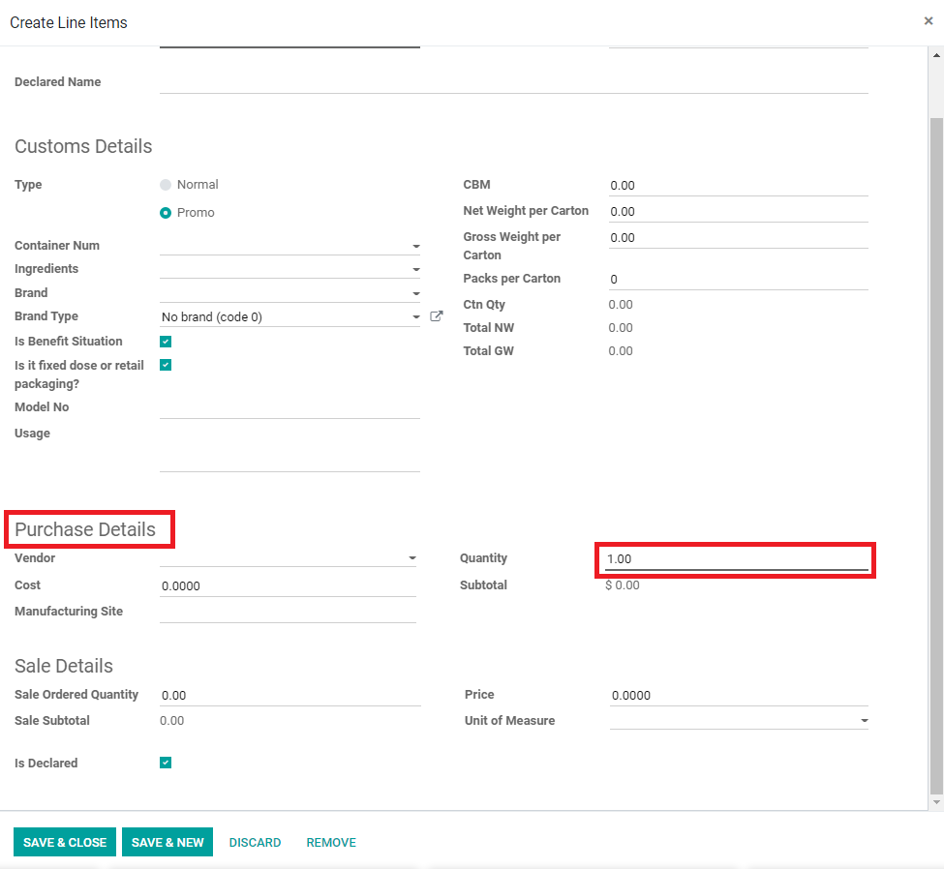Screen dimensions: 944x869
Task: Click the vertical scrollbar thumb
Action: point(936,456)
